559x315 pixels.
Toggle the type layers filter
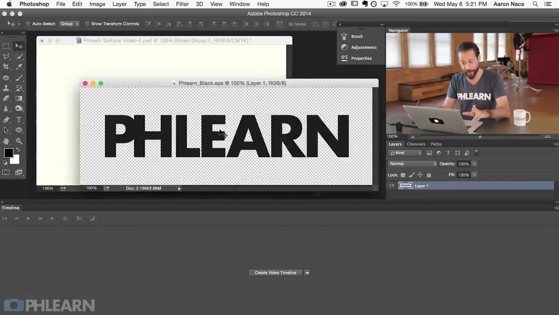[448, 153]
